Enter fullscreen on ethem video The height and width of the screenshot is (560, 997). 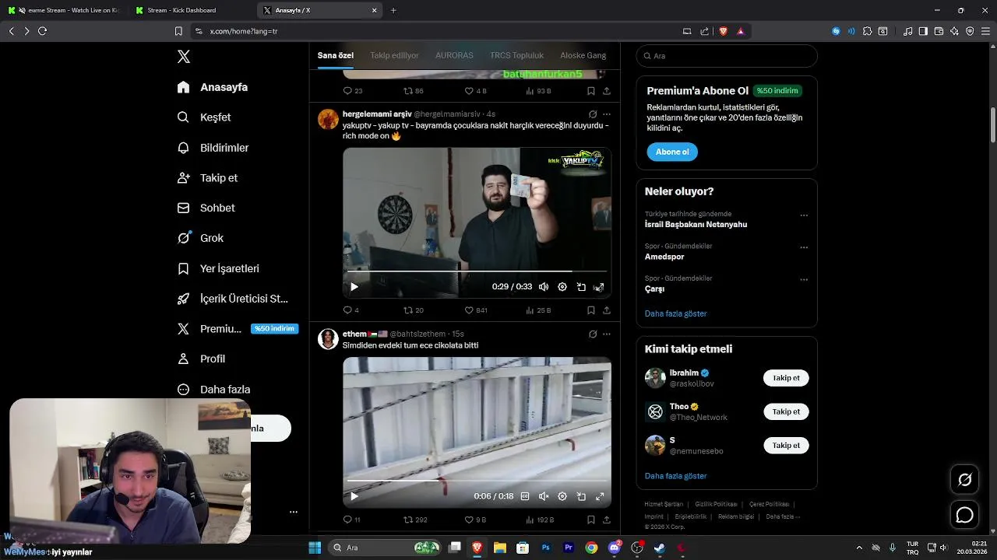coord(600,496)
